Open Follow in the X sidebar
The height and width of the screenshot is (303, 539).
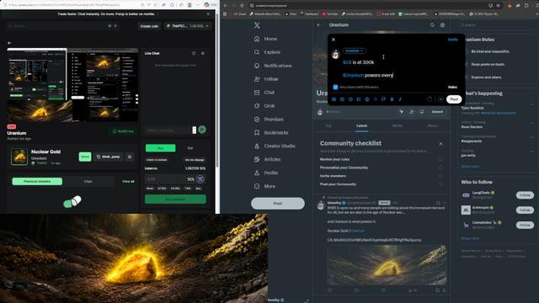[x=266, y=79]
